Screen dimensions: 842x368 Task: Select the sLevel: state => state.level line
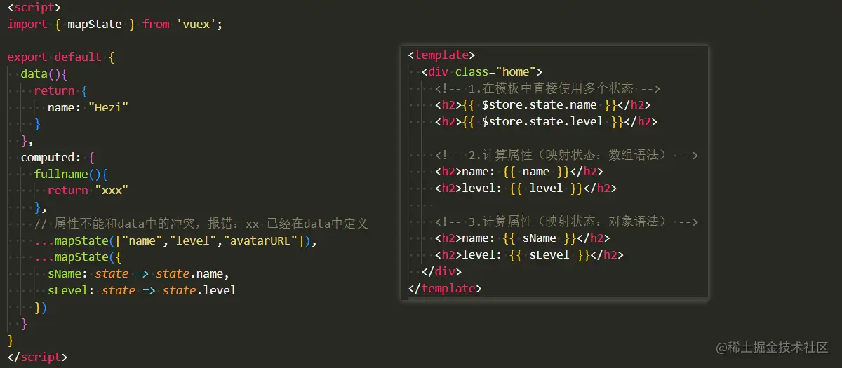142,290
